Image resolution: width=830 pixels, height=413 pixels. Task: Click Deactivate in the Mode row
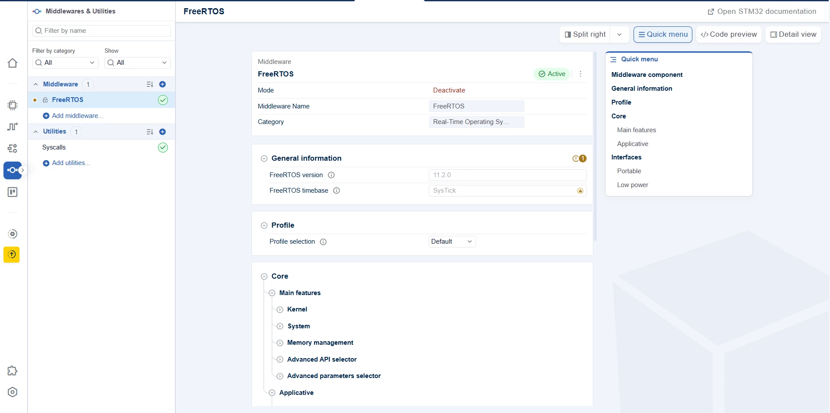(x=449, y=90)
